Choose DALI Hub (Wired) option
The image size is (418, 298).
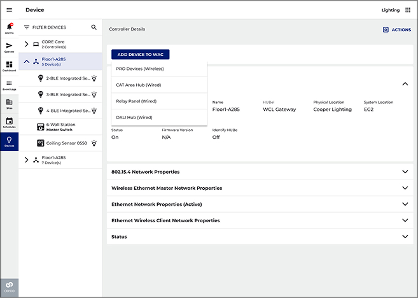[159, 117]
